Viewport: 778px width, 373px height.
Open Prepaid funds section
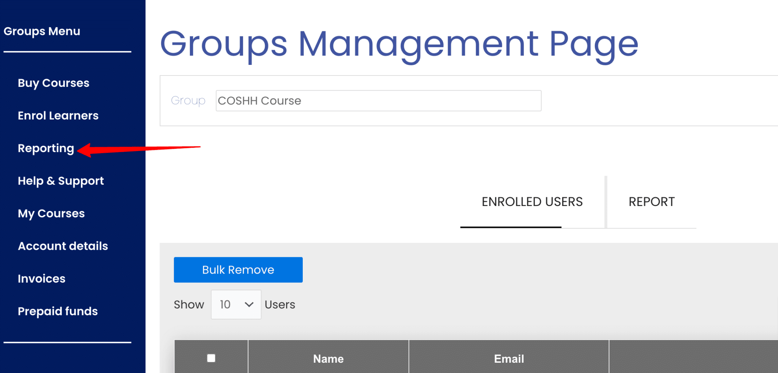point(58,312)
